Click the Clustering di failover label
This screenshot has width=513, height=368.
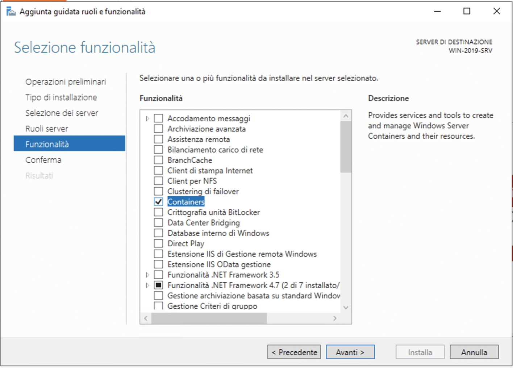(x=203, y=191)
